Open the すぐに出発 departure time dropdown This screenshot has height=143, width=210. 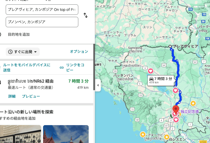(23, 52)
